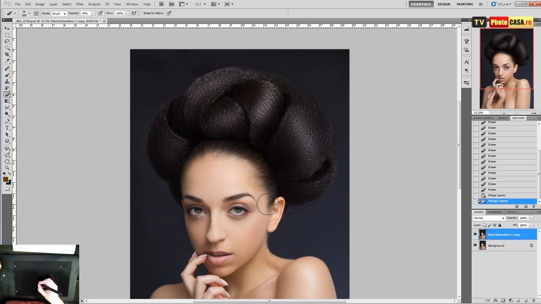Toggle lock image pixels
This screenshot has height=304, width=541.
pyautogui.click(x=489, y=225)
